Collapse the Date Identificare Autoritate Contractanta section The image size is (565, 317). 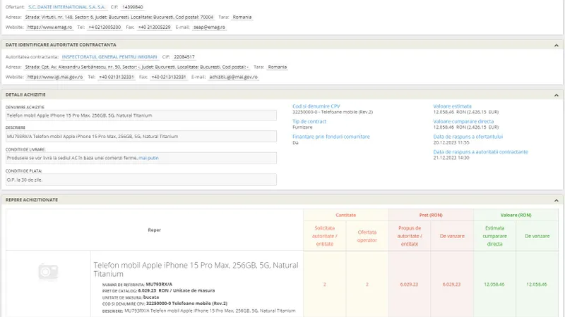tap(556, 45)
